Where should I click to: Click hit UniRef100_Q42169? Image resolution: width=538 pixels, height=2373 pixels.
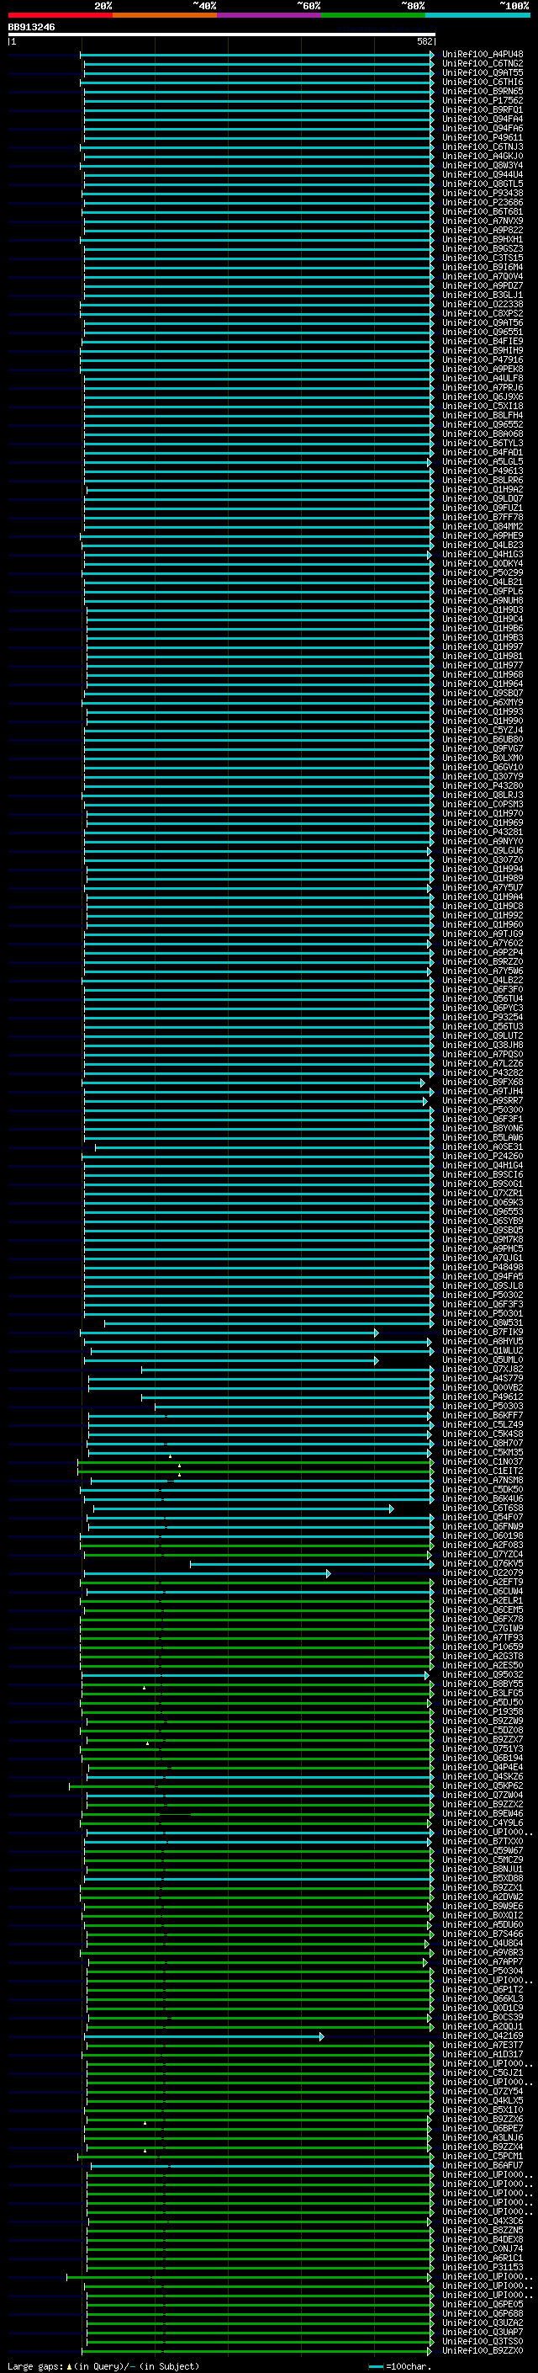click(483, 2035)
